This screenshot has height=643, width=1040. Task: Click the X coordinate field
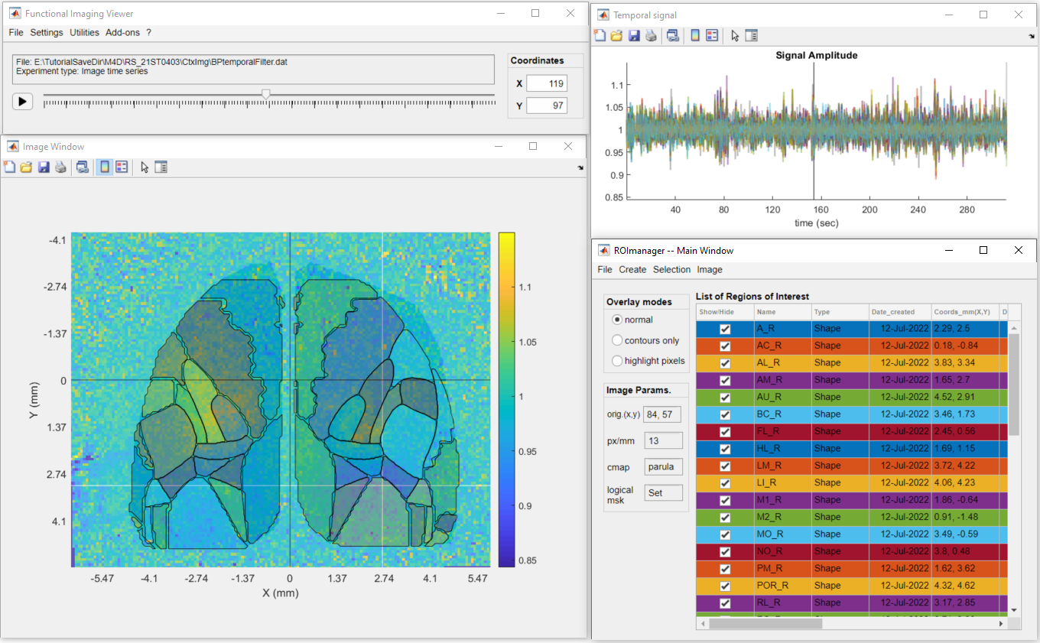547,84
